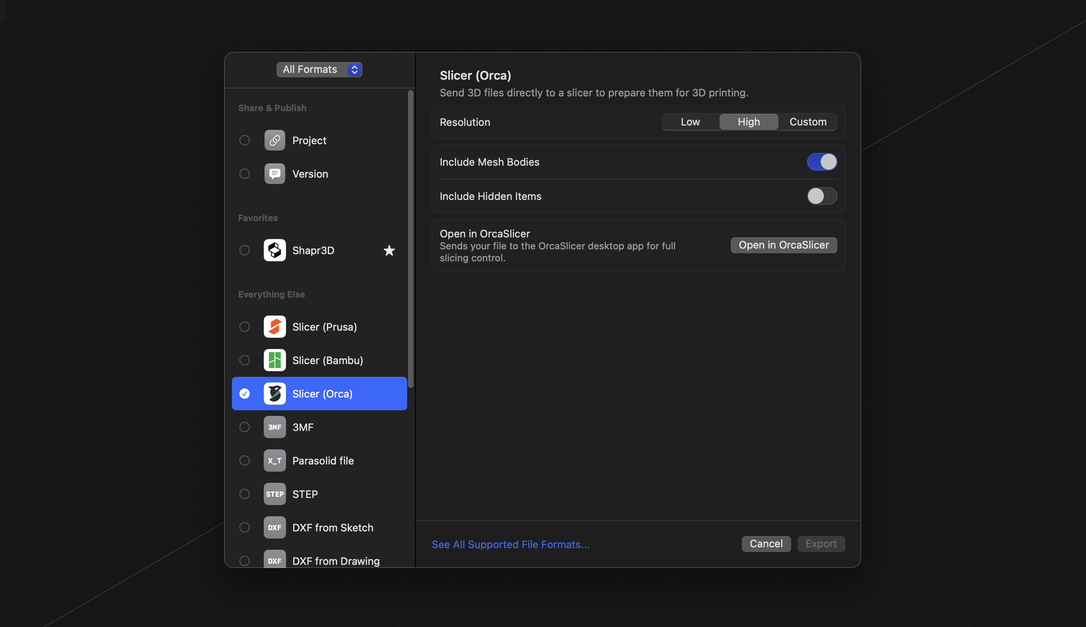This screenshot has width=1086, height=627.
Task: Click the Project link icon
Action: tap(275, 140)
